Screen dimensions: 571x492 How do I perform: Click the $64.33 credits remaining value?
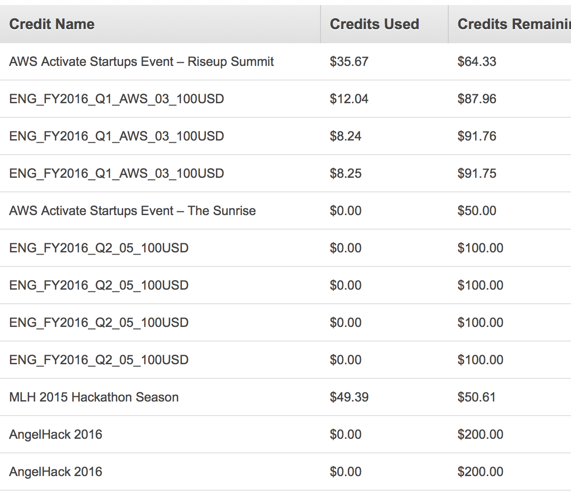[477, 61]
